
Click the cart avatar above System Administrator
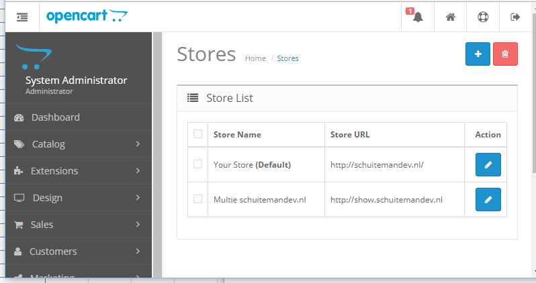tap(34, 56)
